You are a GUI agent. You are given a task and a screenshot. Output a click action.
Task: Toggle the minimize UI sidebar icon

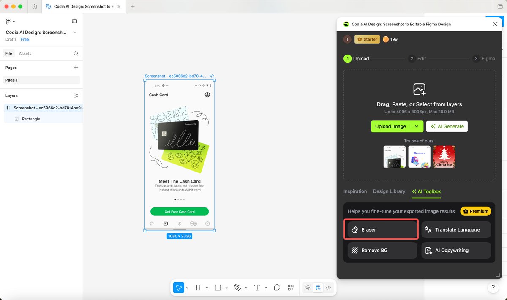tap(74, 21)
